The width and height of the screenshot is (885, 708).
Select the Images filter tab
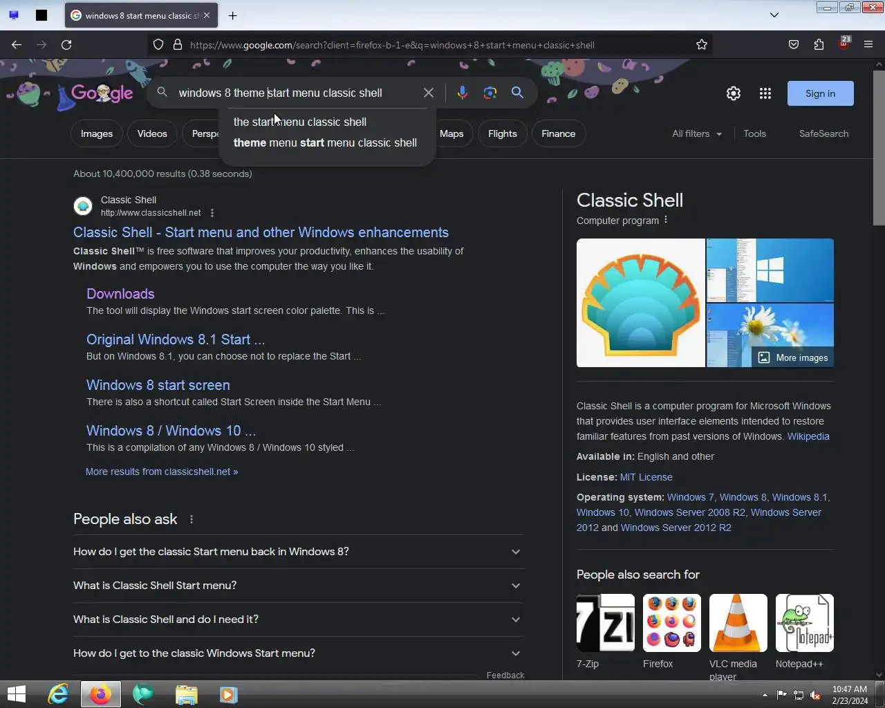(x=97, y=133)
